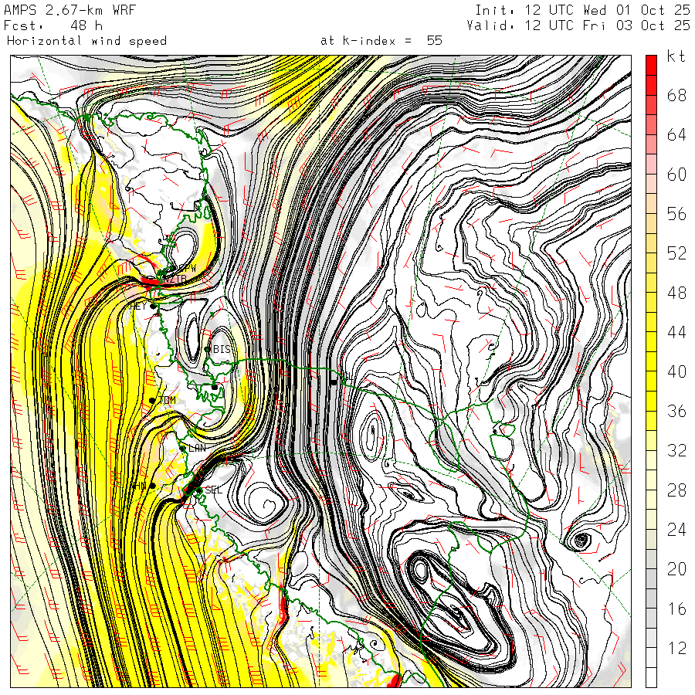Image resolution: width=695 pixels, height=695 pixels.
Task: Select the TOM station marker
Action: (153, 400)
